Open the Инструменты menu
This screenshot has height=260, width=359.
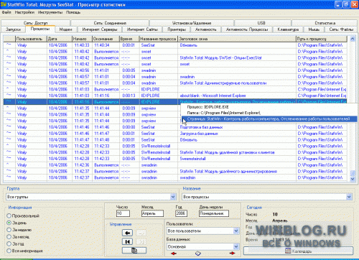[50, 12]
